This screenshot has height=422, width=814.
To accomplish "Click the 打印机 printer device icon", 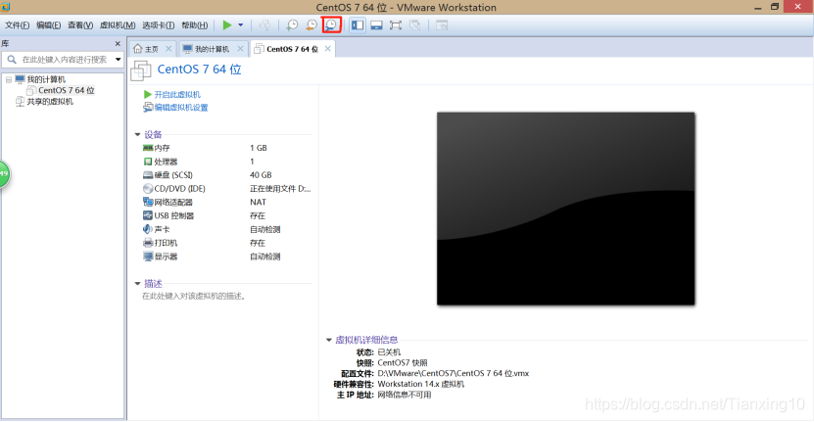I will tap(148, 243).
